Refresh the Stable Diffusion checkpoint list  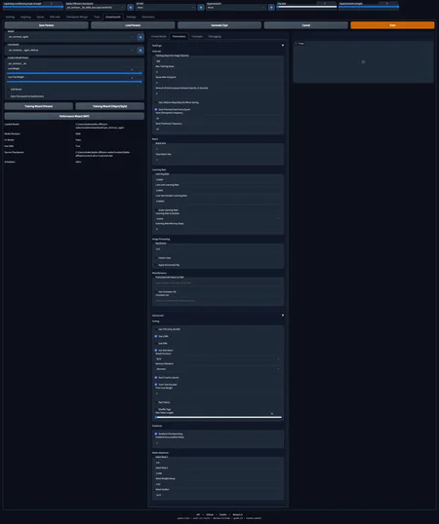click(x=131, y=8)
